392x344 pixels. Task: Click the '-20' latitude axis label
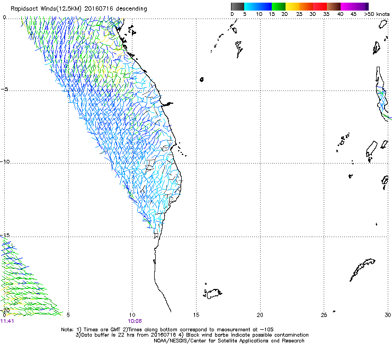point(5,310)
